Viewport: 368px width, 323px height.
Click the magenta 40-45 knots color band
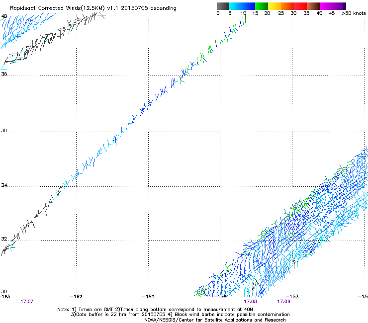326,6
